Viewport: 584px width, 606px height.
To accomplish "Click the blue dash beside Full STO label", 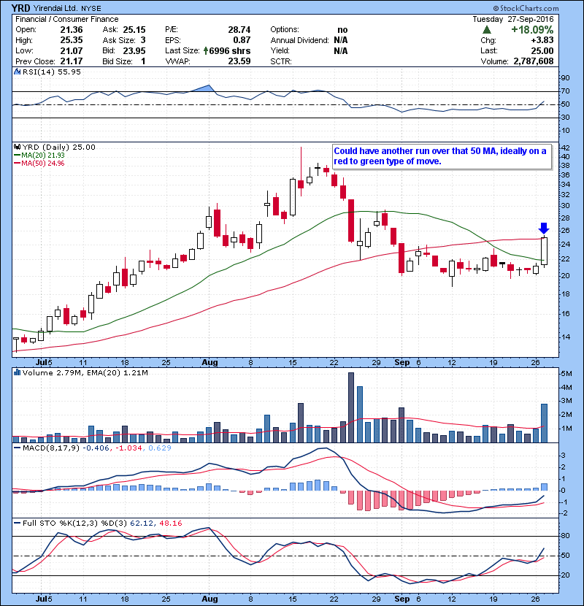I will [x=17, y=523].
